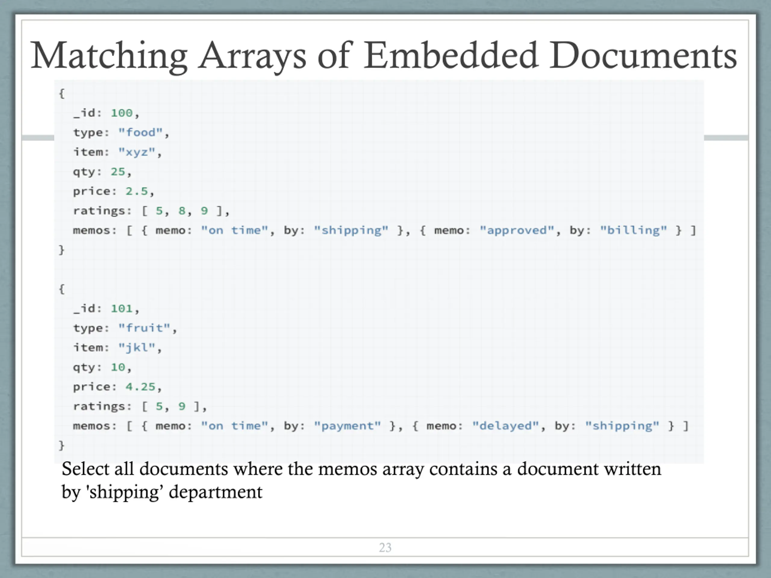771x578 pixels.
Task: Click the line "_id: 101,"
Action: tap(106, 309)
